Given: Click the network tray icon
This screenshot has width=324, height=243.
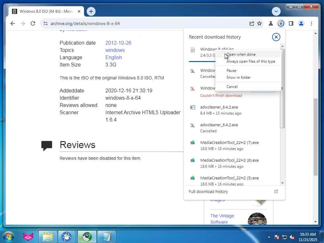Looking at the screenshot, I should point(284,237).
